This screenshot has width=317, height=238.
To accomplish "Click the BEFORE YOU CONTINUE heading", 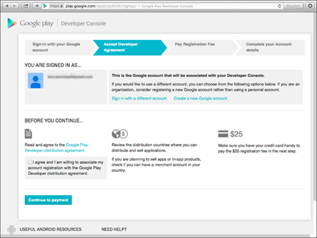I will [x=54, y=121].
